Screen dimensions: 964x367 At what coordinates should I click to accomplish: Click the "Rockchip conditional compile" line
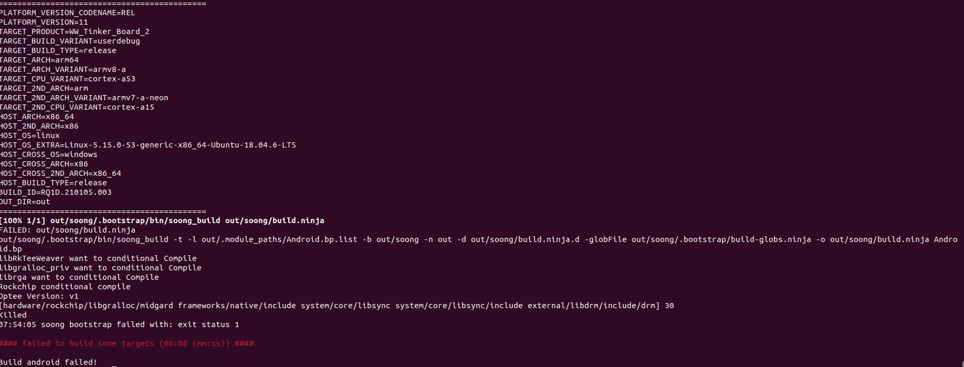point(65,287)
